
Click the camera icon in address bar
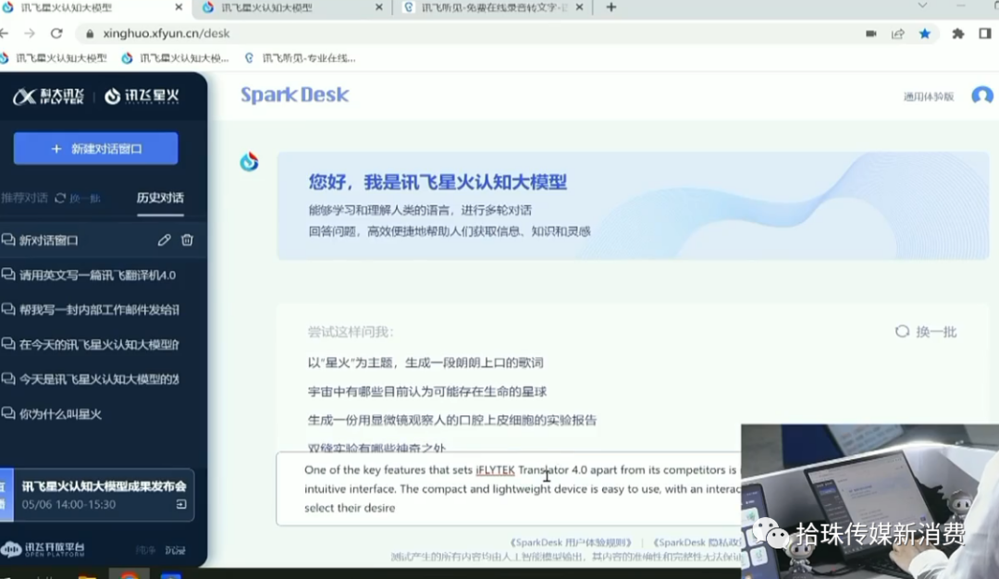[x=870, y=33]
